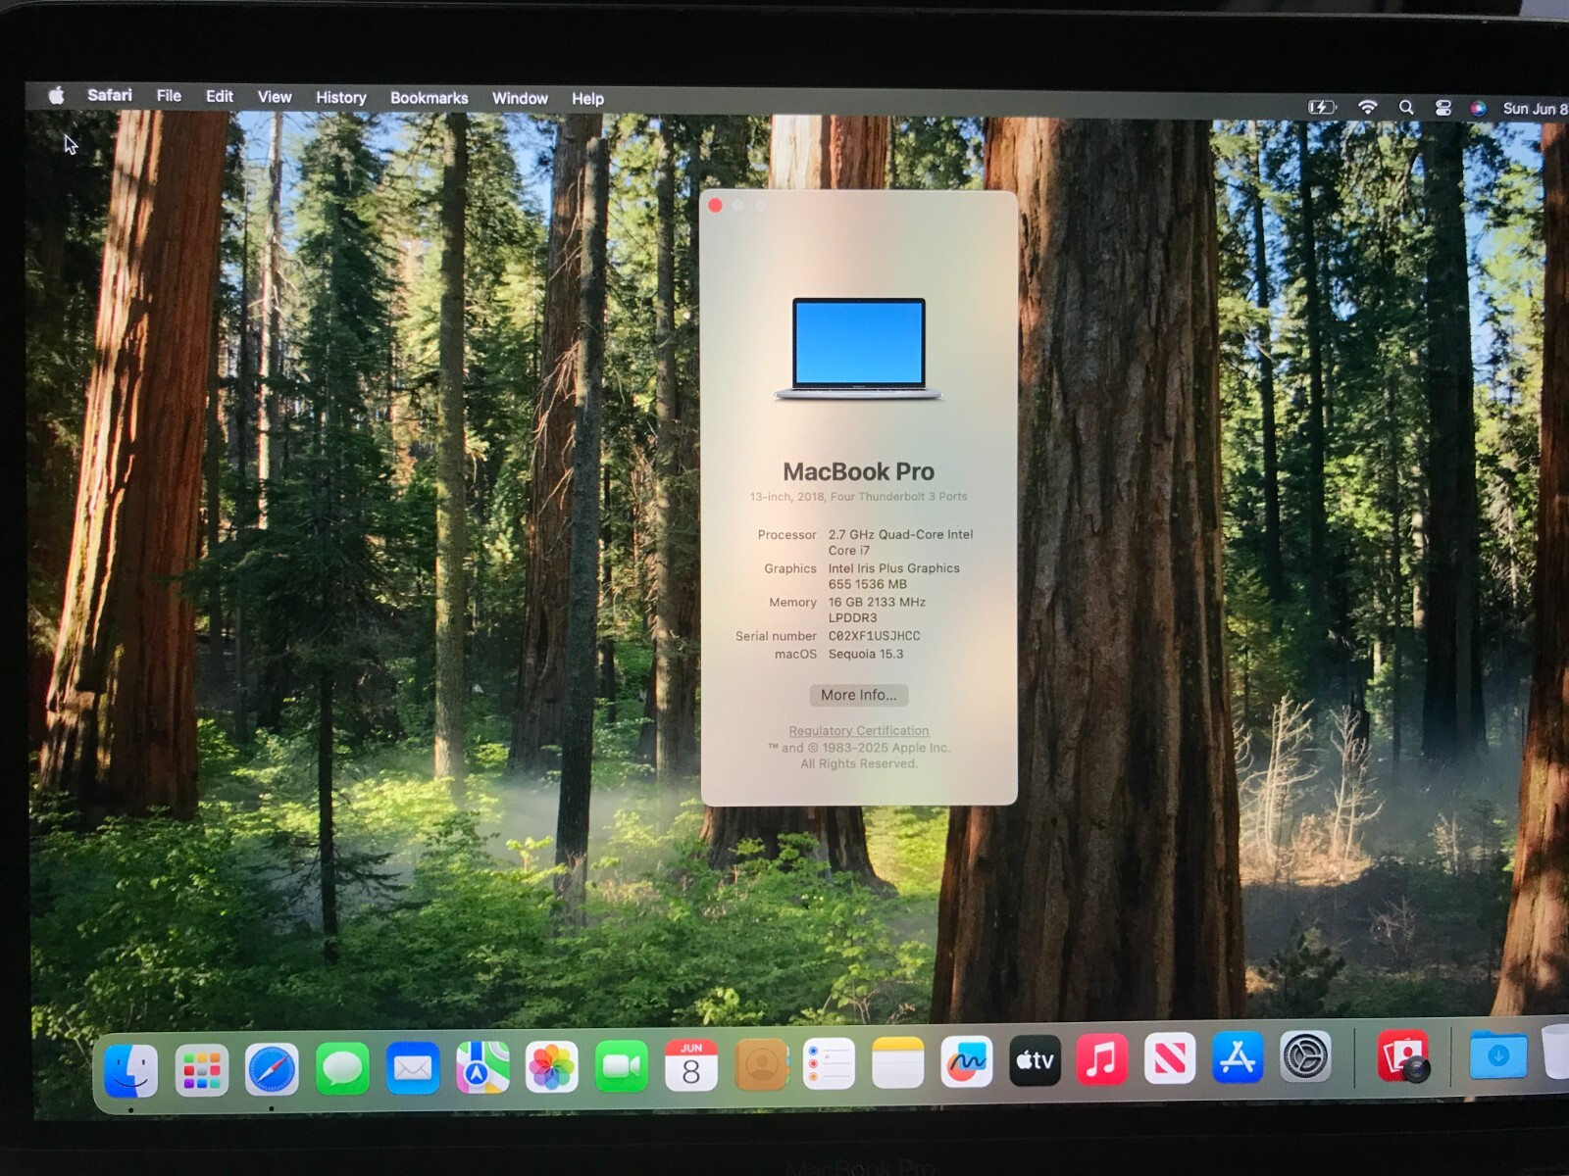Click the "Memory" label

click(793, 603)
